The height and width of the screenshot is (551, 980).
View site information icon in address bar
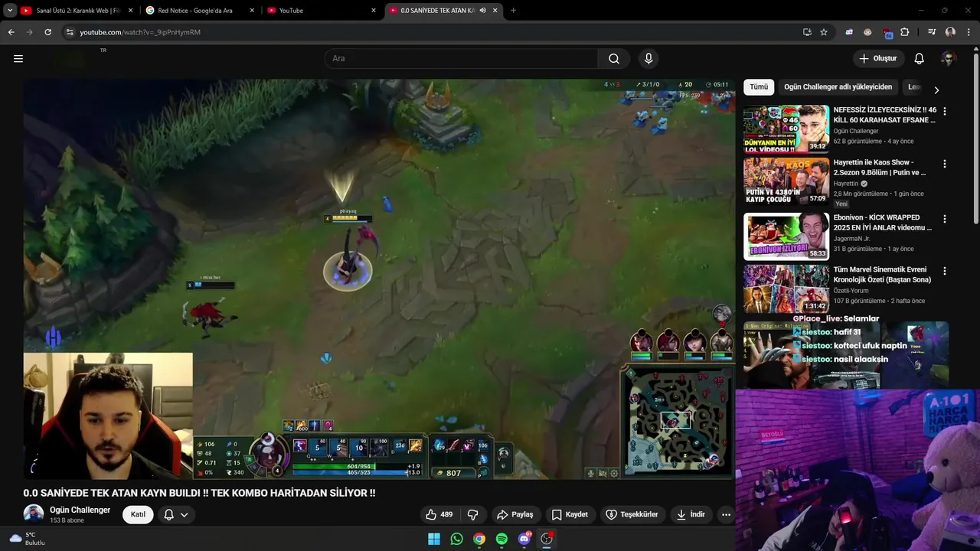pyautogui.click(x=70, y=32)
